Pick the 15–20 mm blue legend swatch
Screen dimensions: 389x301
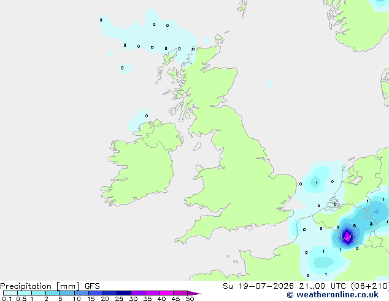(x=95, y=293)
